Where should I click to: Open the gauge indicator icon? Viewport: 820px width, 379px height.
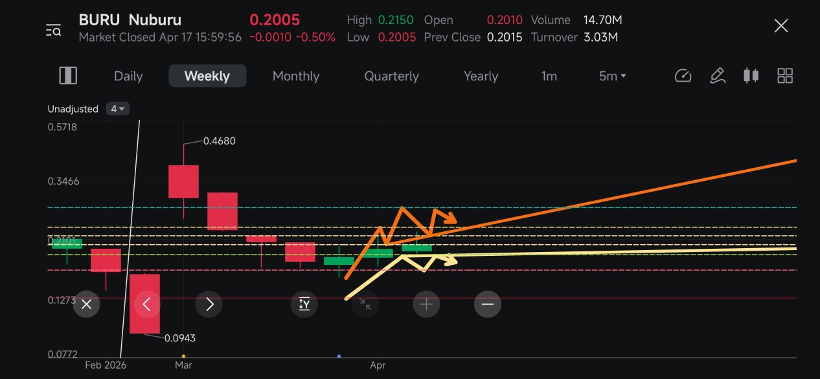point(683,76)
